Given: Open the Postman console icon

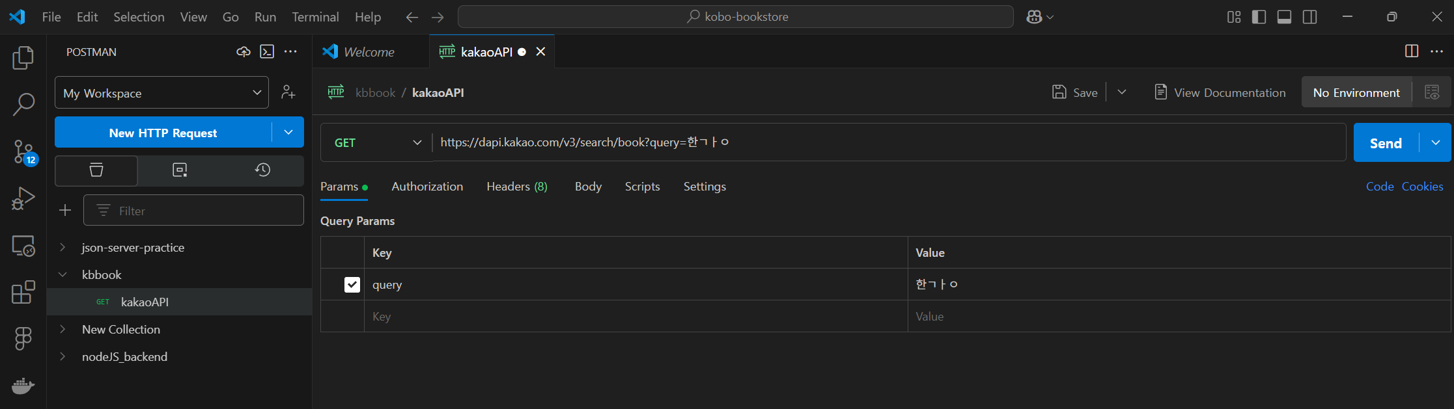Looking at the screenshot, I should 267,52.
